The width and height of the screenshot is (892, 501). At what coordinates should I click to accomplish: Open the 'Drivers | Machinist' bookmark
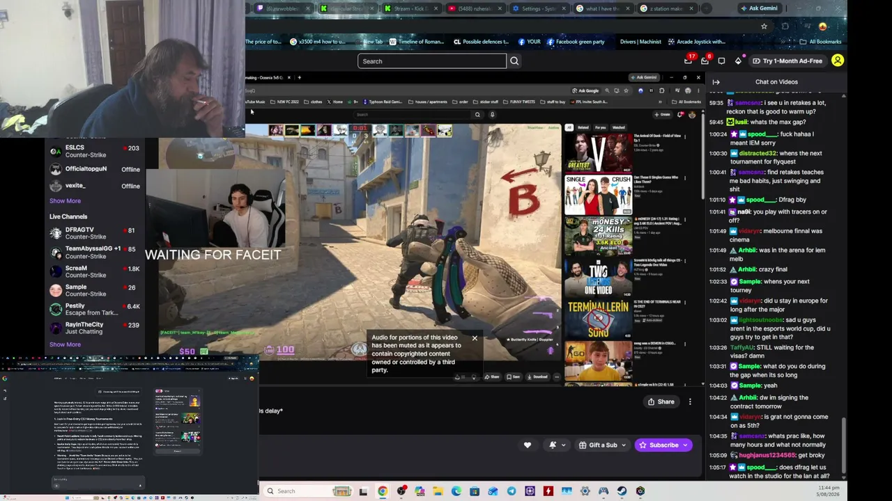[640, 42]
